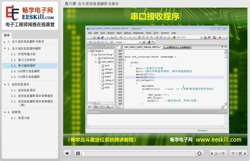Click the Manage components colored blocks icon
Viewport: 250px width, 161px height.
click(149, 42)
